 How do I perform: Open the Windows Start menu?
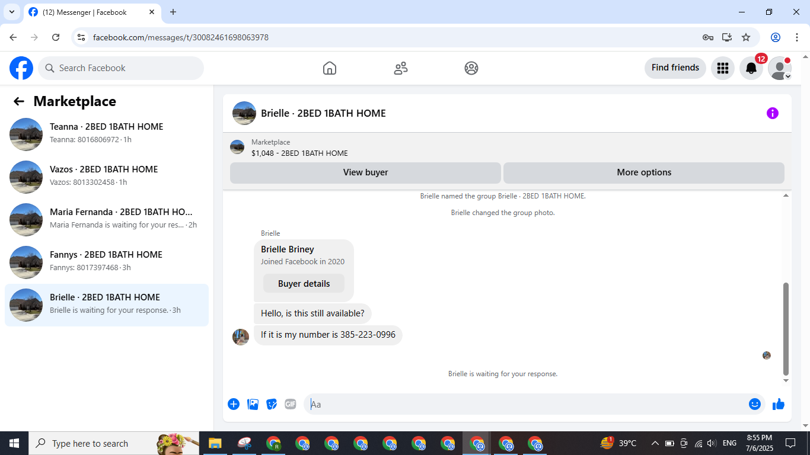click(14, 443)
